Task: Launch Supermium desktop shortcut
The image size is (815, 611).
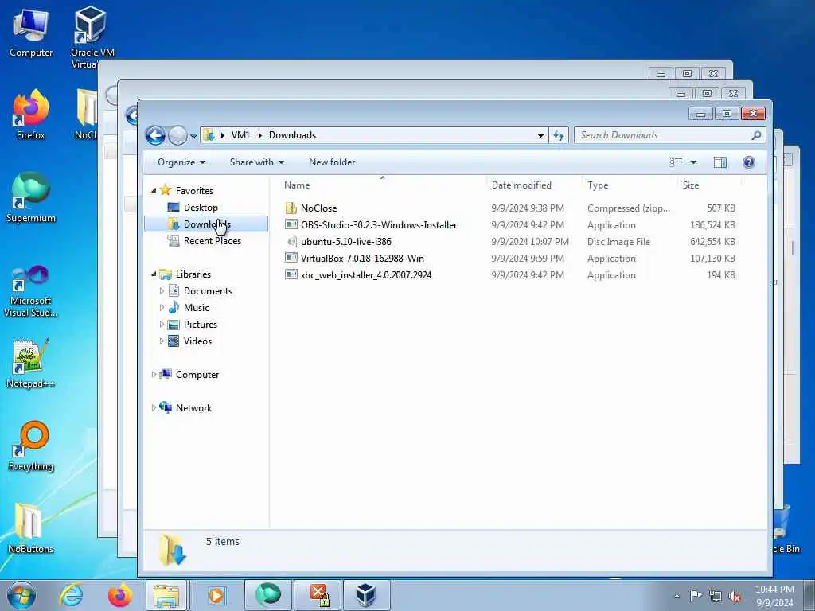Action: [31, 197]
